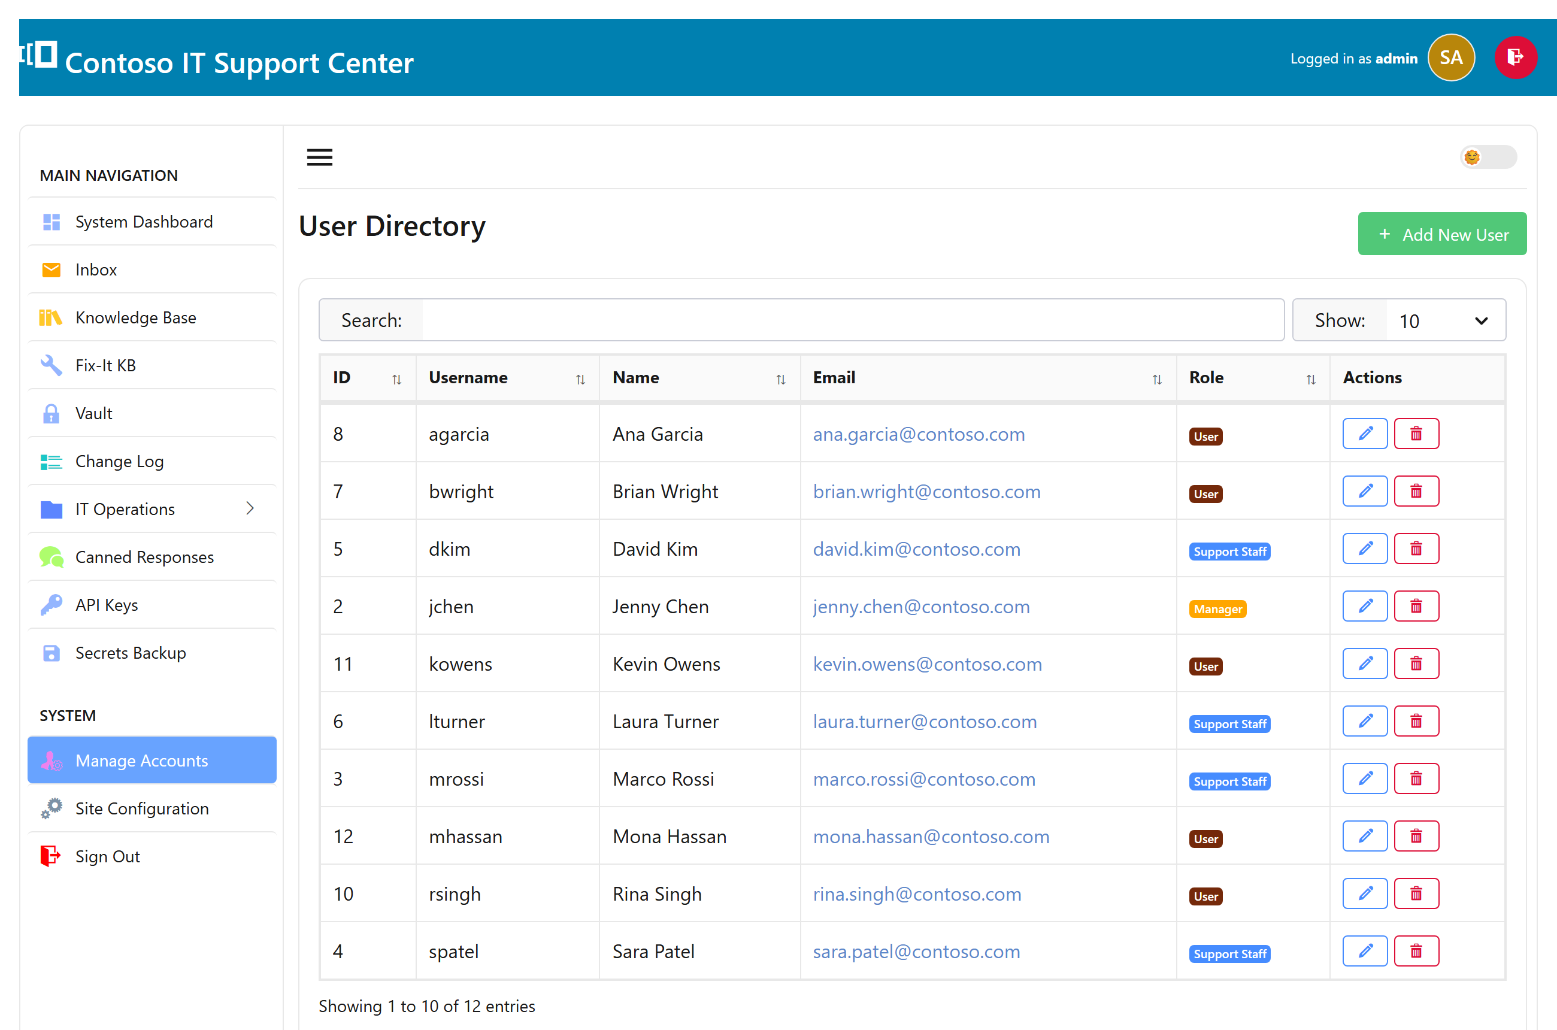
Task: Click kevin.owens@contoso.com email link
Action: [927, 664]
